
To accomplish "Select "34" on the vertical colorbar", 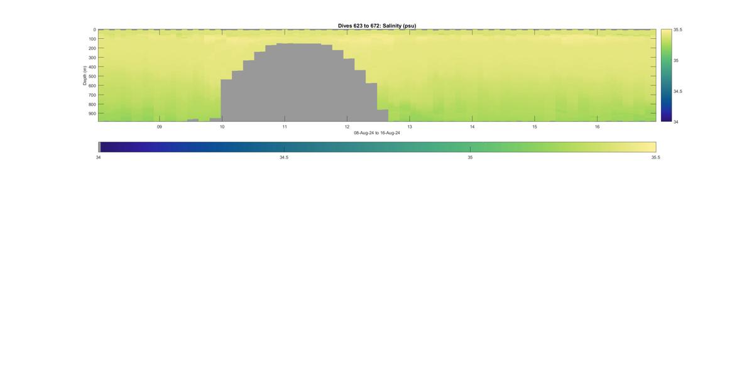I will [x=676, y=122].
